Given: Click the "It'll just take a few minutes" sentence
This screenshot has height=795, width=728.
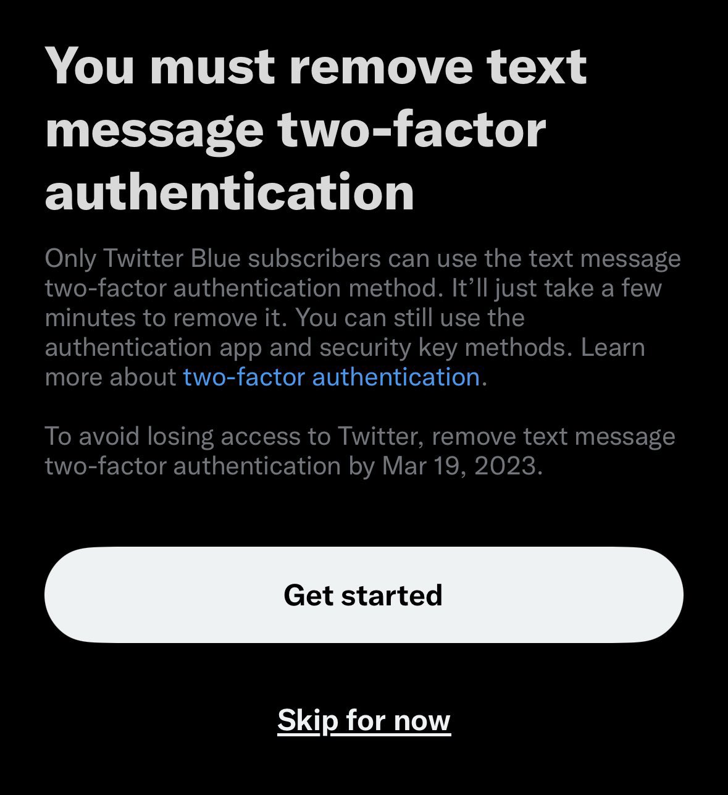Looking at the screenshot, I should coord(353,303).
